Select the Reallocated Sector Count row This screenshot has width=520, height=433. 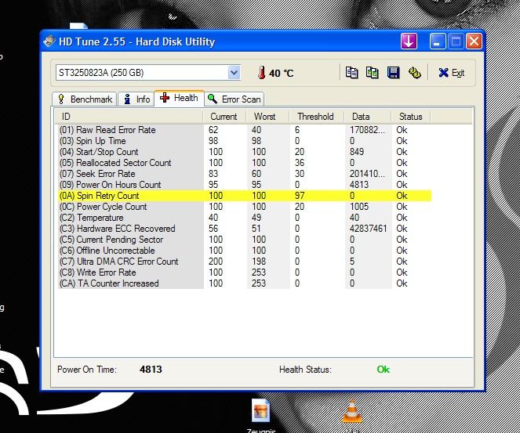pyautogui.click(x=245, y=163)
